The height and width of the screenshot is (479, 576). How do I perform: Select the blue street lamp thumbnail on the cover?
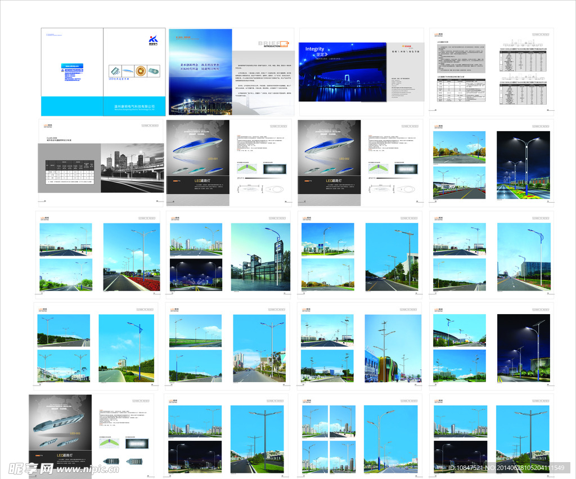(128, 70)
